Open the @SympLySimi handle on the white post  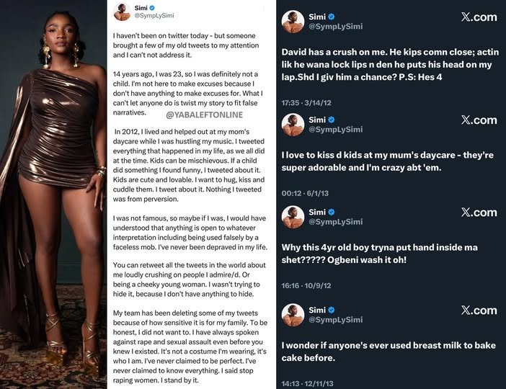(x=154, y=15)
